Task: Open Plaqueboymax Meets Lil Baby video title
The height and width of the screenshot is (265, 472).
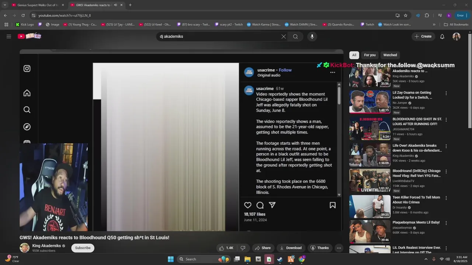Action: (416, 222)
